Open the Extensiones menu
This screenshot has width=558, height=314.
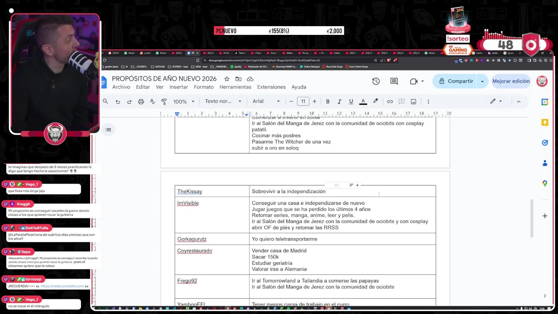271,87
